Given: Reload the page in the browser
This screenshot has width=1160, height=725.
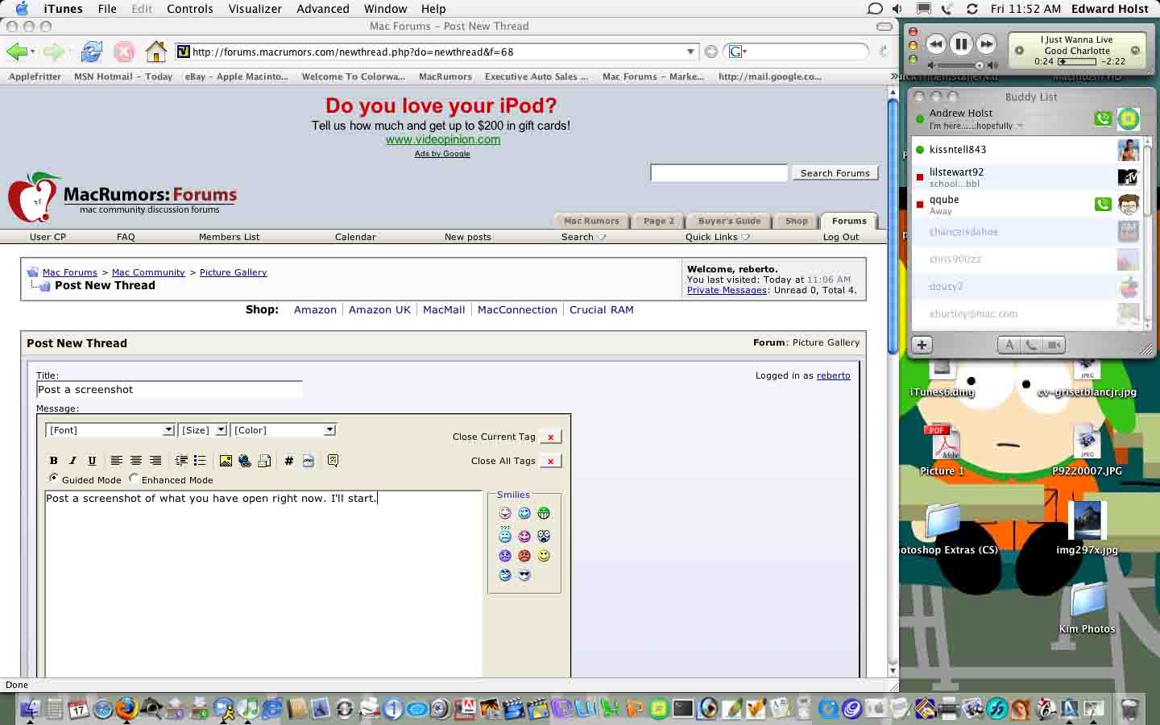Looking at the screenshot, I should pos(91,52).
